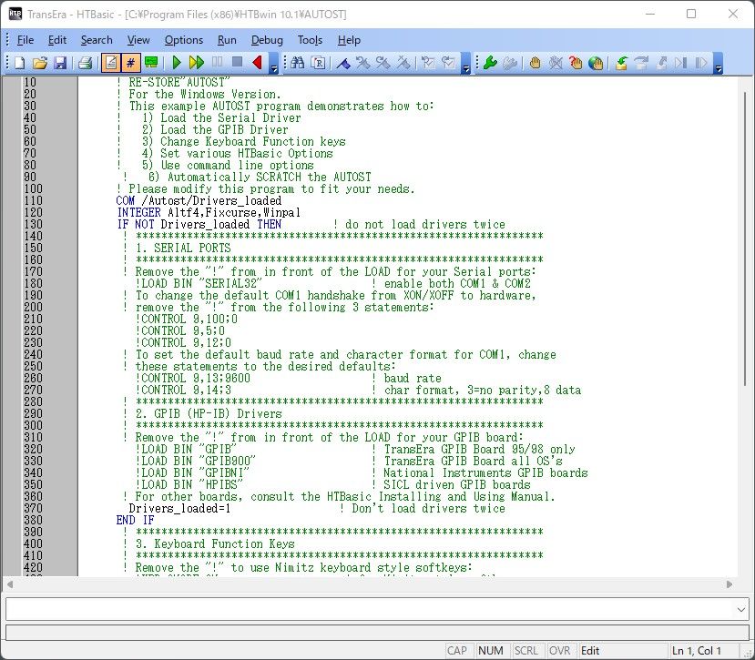This screenshot has height=660, width=755.
Task: Click line number 130 in the gutter
Action: coord(33,224)
